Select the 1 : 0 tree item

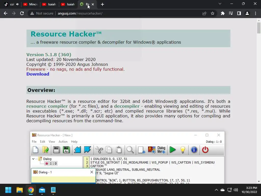(51, 164)
